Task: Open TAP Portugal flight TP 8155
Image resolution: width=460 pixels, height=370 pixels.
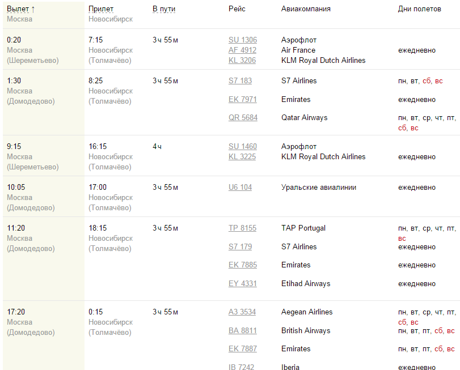Action: click(242, 228)
